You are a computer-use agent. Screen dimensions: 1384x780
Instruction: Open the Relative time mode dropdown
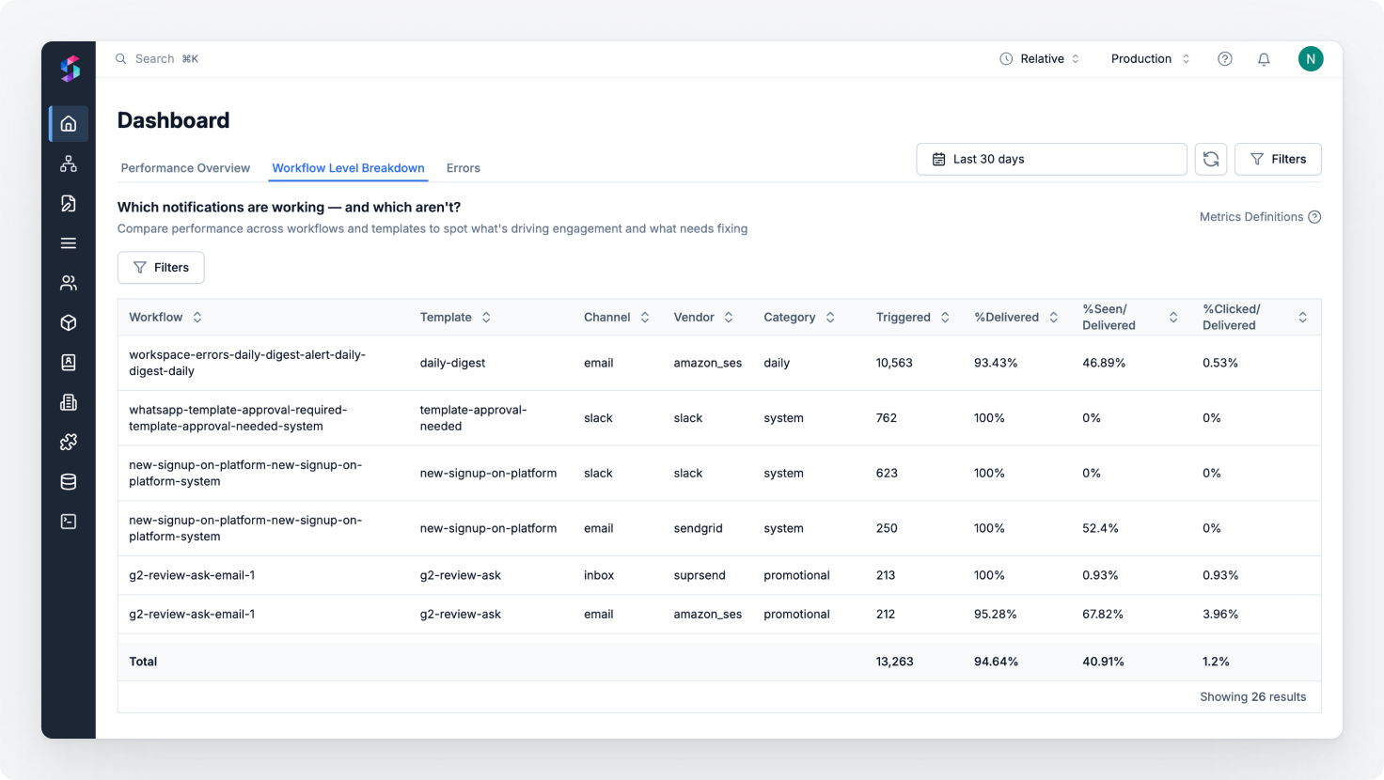tap(1040, 58)
